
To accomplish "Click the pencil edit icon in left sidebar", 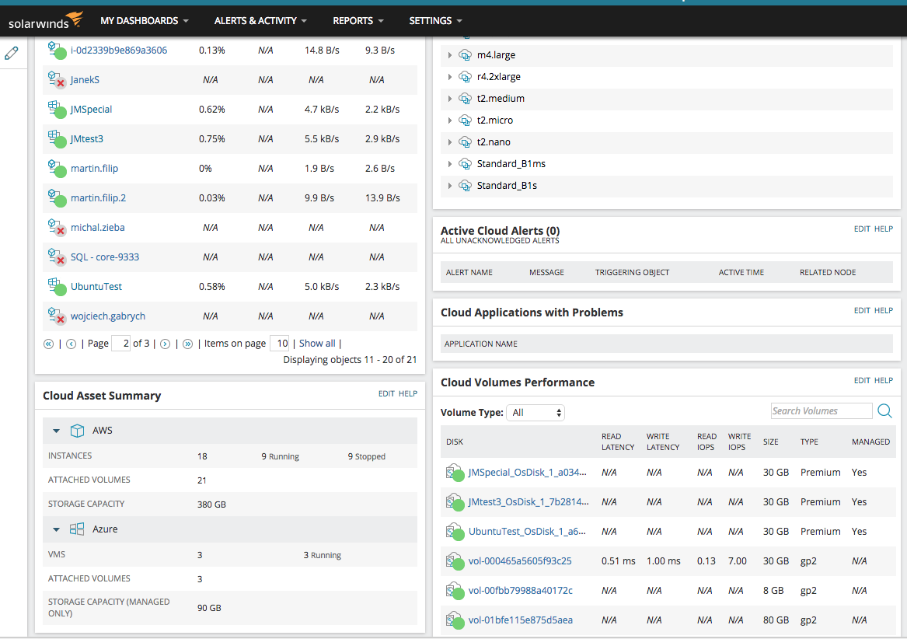I will coord(12,53).
